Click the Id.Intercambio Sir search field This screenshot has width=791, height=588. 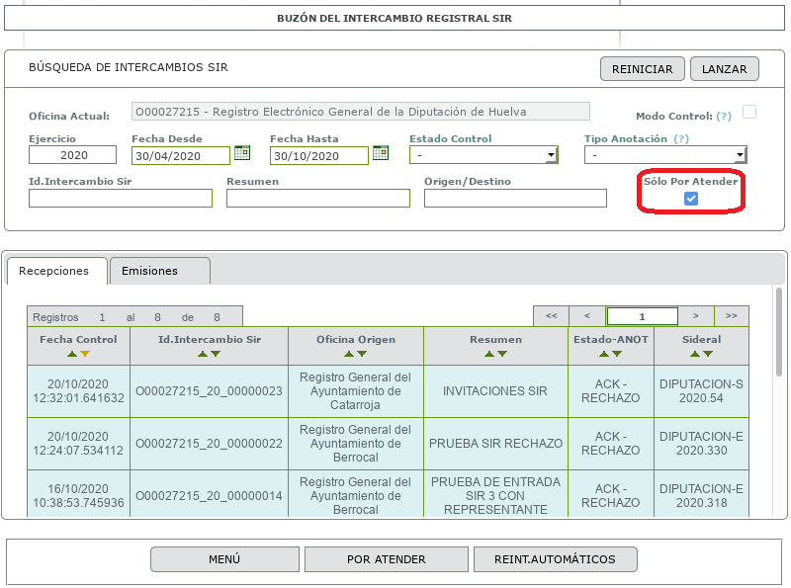[121, 199]
